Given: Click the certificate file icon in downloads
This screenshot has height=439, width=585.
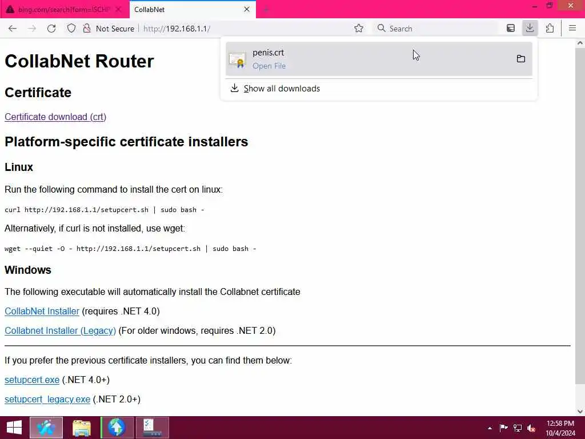Looking at the screenshot, I should click(237, 59).
